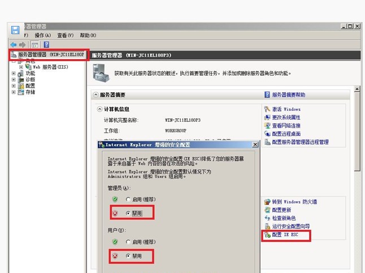Image resolution: width=365 pixels, height=273 pixels.
Task: Open the 查看(V) menu
Action: (66, 36)
